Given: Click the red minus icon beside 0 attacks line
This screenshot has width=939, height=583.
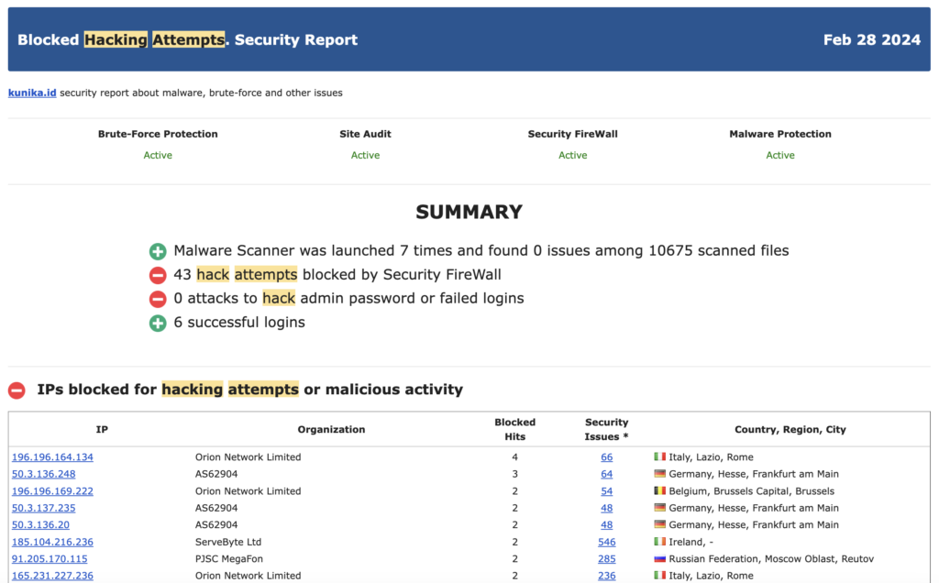Looking at the screenshot, I should click(x=158, y=298).
